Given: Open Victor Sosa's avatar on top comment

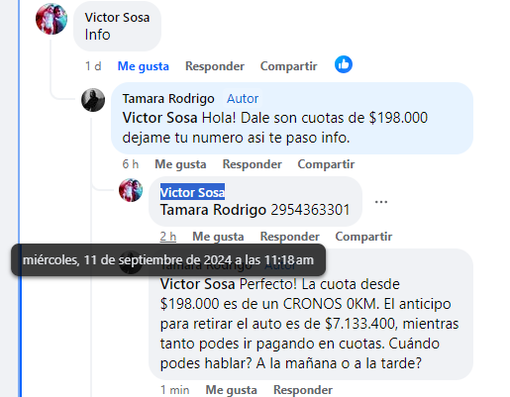Looking at the screenshot, I should pos(51,19).
